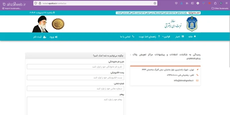Open راهنمای اخذ نوبت guide page
The width and height of the screenshot is (230, 115).
click(149, 37)
